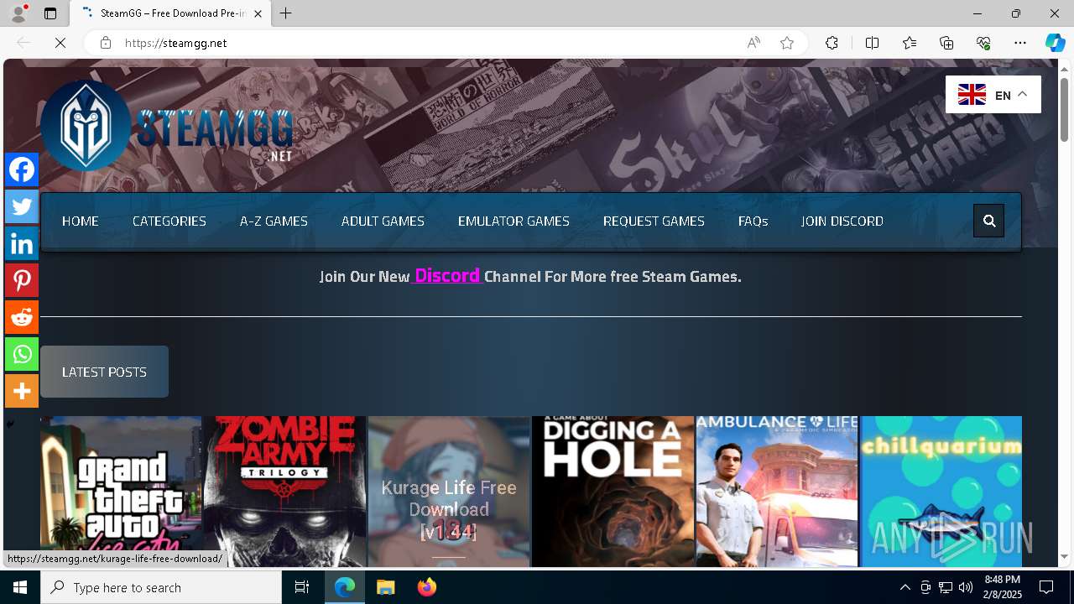Go to HOME menu item
The height and width of the screenshot is (604, 1074).
pyautogui.click(x=81, y=221)
